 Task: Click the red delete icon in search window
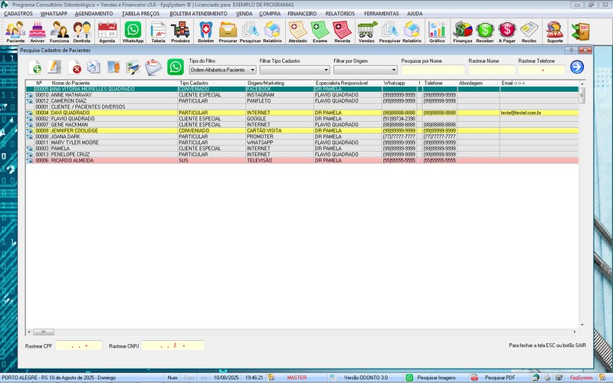[76, 67]
